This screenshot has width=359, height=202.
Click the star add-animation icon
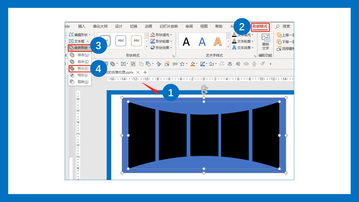(x=182, y=64)
